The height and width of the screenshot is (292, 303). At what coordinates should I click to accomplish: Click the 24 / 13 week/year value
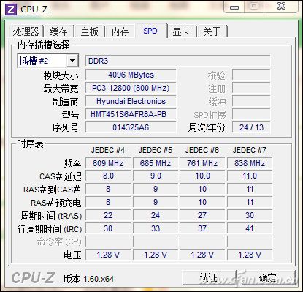coord(251,127)
